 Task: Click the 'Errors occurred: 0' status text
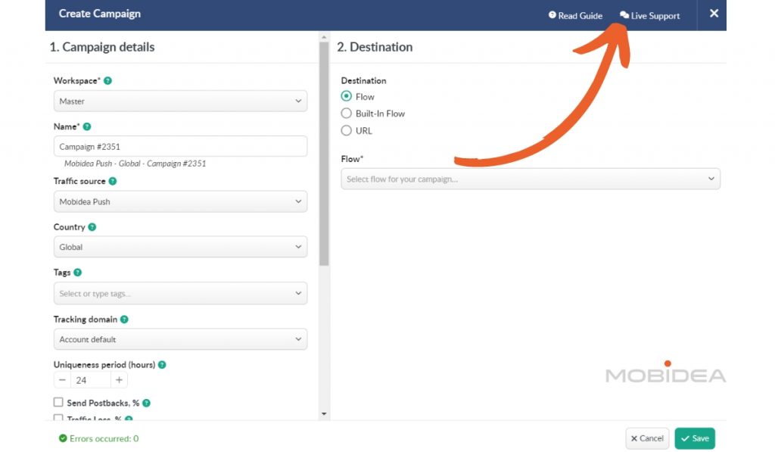[x=104, y=438]
